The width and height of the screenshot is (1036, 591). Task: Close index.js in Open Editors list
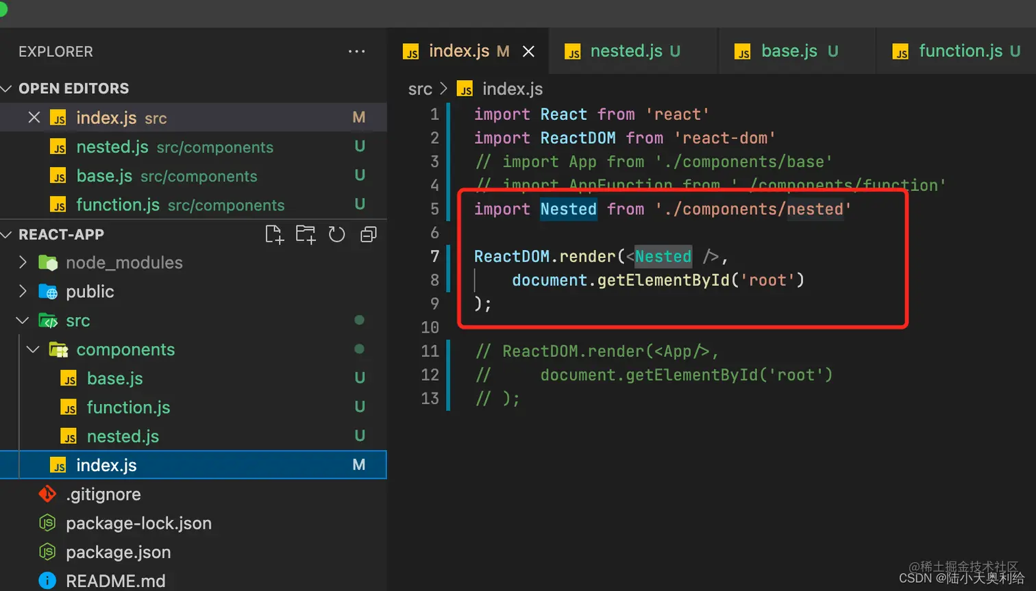coord(34,117)
